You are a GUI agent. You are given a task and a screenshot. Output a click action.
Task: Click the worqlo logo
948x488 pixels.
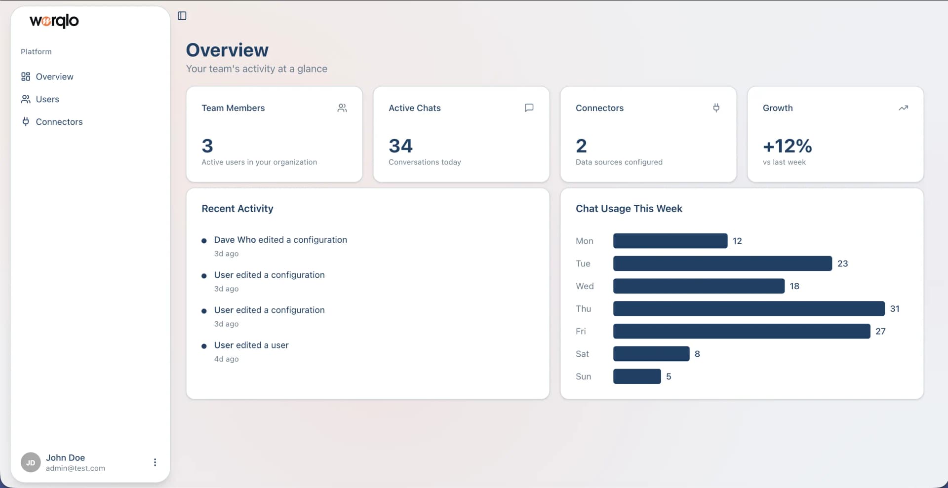[x=54, y=21]
